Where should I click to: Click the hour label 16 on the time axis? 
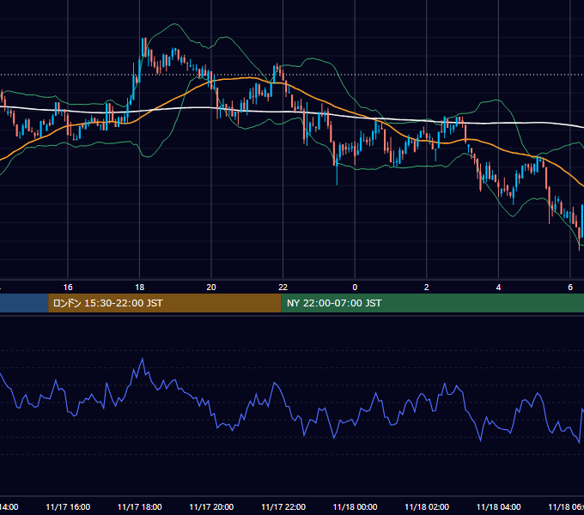pos(68,288)
